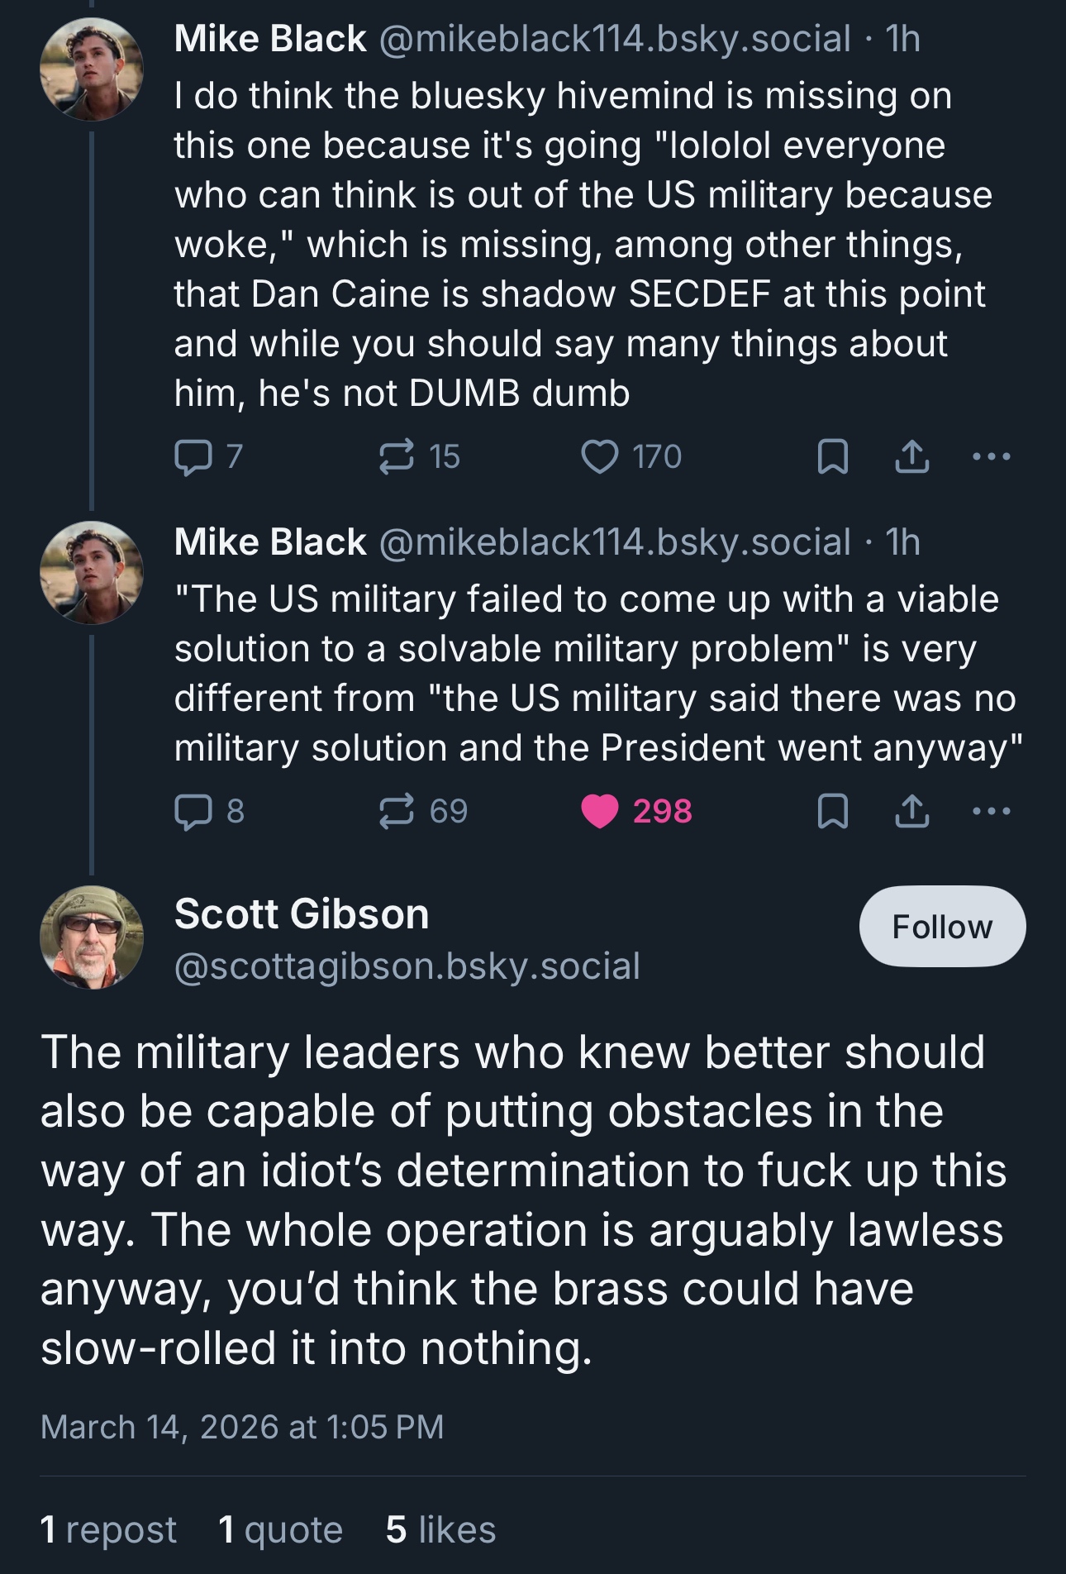Image resolution: width=1066 pixels, height=1574 pixels.
Task: Share the second Mike Black post
Action: click(x=912, y=811)
